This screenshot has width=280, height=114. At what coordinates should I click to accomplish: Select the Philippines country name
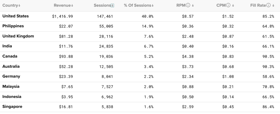(13, 26)
